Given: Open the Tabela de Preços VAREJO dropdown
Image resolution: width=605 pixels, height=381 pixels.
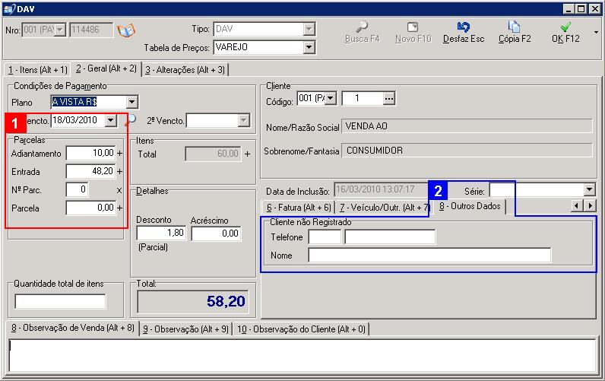Looking at the screenshot, I should [x=309, y=47].
